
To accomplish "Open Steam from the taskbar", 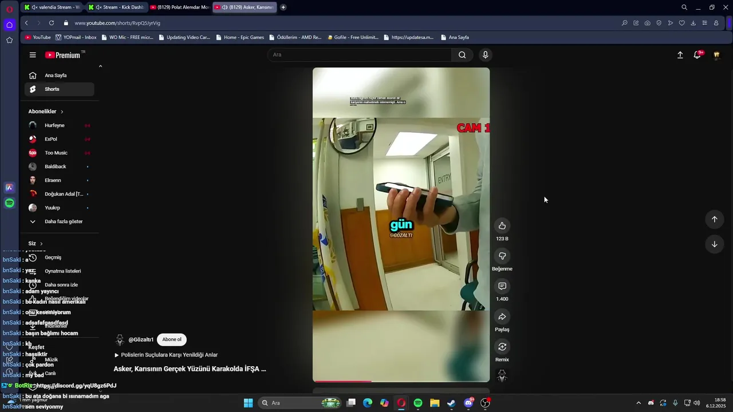I will 452,403.
